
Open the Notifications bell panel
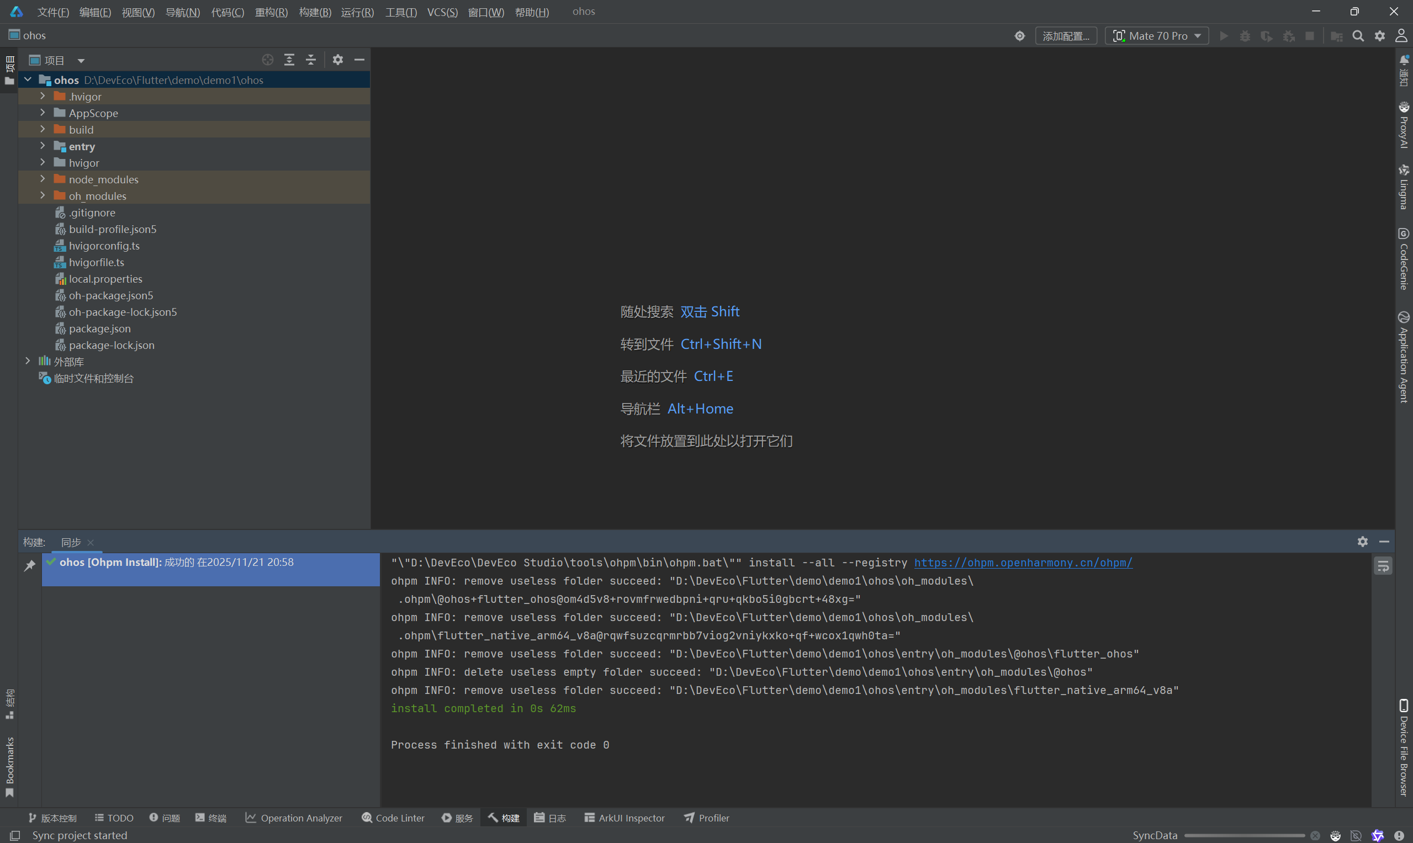1404,71
